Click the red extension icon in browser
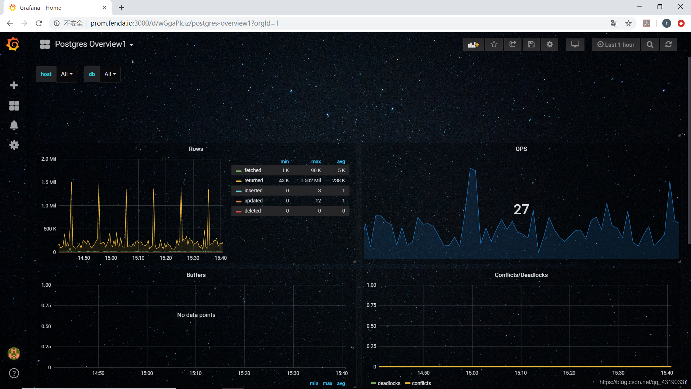This screenshot has width=691, height=389. (x=681, y=23)
